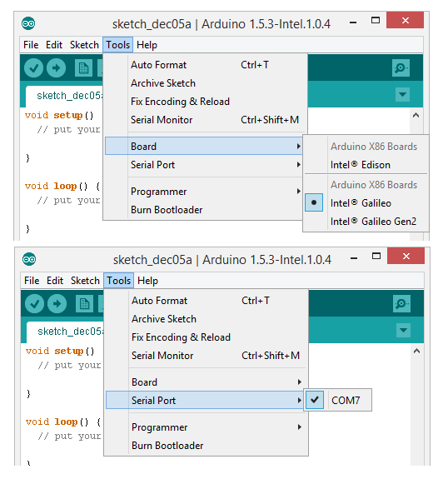The image size is (448, 484).
Task: Expand Programmer submenu in top window
Action: (204, 192)
